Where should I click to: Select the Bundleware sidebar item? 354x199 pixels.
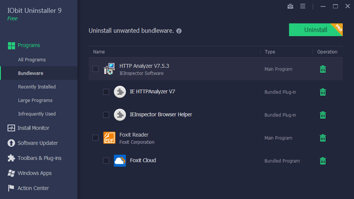[39, 73]
